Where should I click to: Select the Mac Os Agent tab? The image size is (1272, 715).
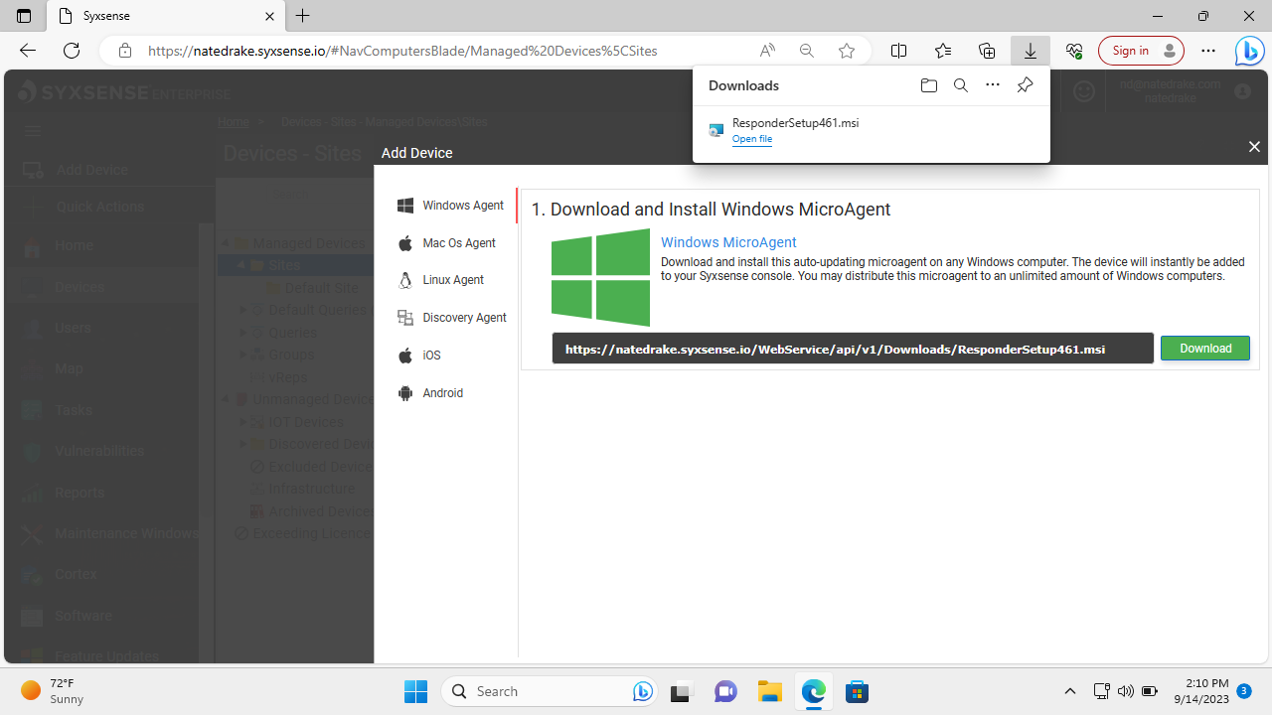tap(445, 243)
